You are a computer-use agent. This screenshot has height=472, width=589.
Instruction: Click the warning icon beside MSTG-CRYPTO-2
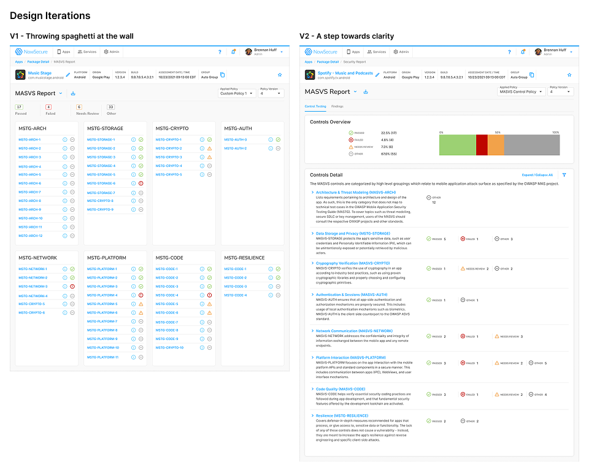click(x=209, y=149)
